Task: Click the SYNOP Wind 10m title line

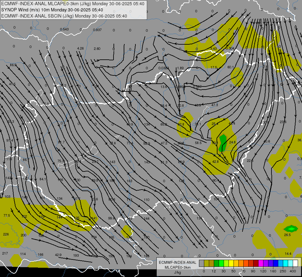Action: coord(52,10)
